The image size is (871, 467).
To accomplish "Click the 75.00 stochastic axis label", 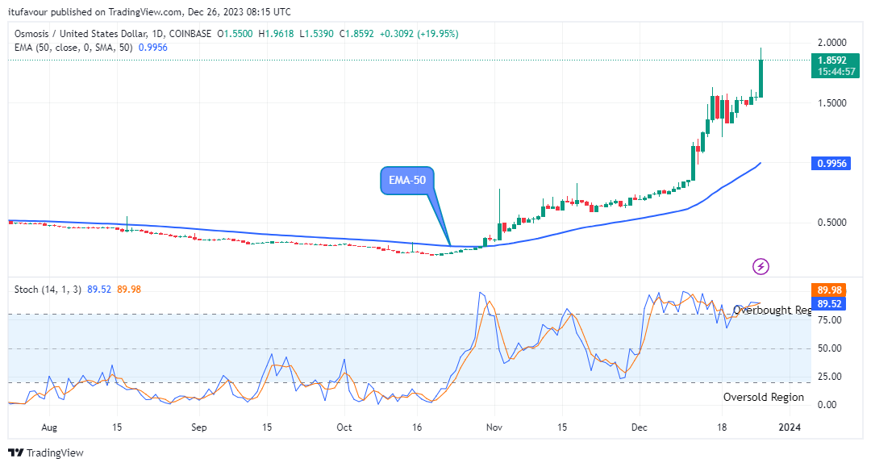I will tap(830, 320).
